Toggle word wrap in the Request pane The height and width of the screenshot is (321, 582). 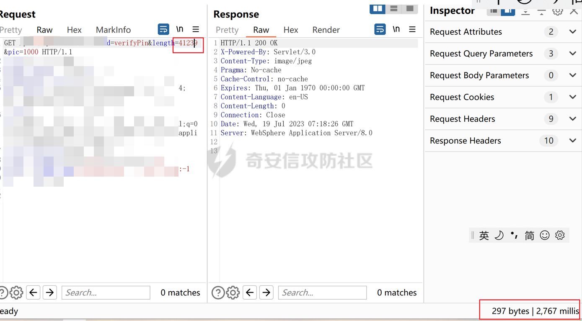point(163,29)
